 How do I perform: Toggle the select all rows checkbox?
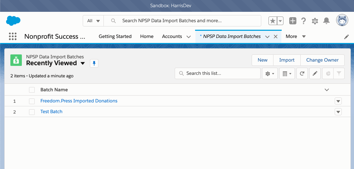[32, 90]
